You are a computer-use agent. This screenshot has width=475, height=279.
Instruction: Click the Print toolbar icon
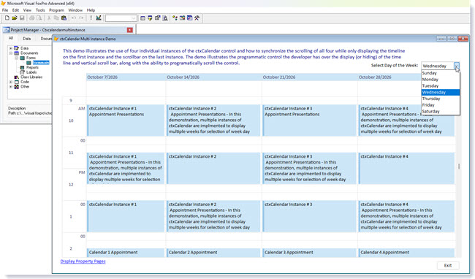32,18
